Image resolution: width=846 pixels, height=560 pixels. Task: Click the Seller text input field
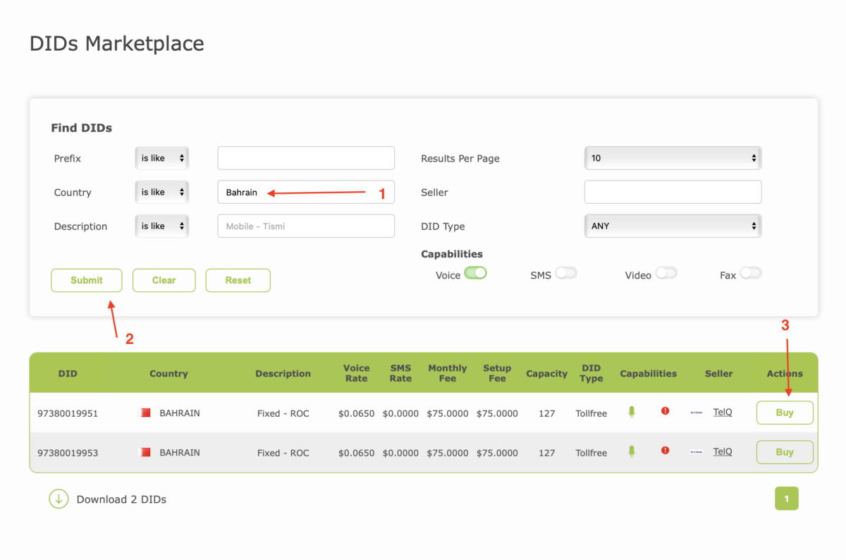click(x=673, y=192)
